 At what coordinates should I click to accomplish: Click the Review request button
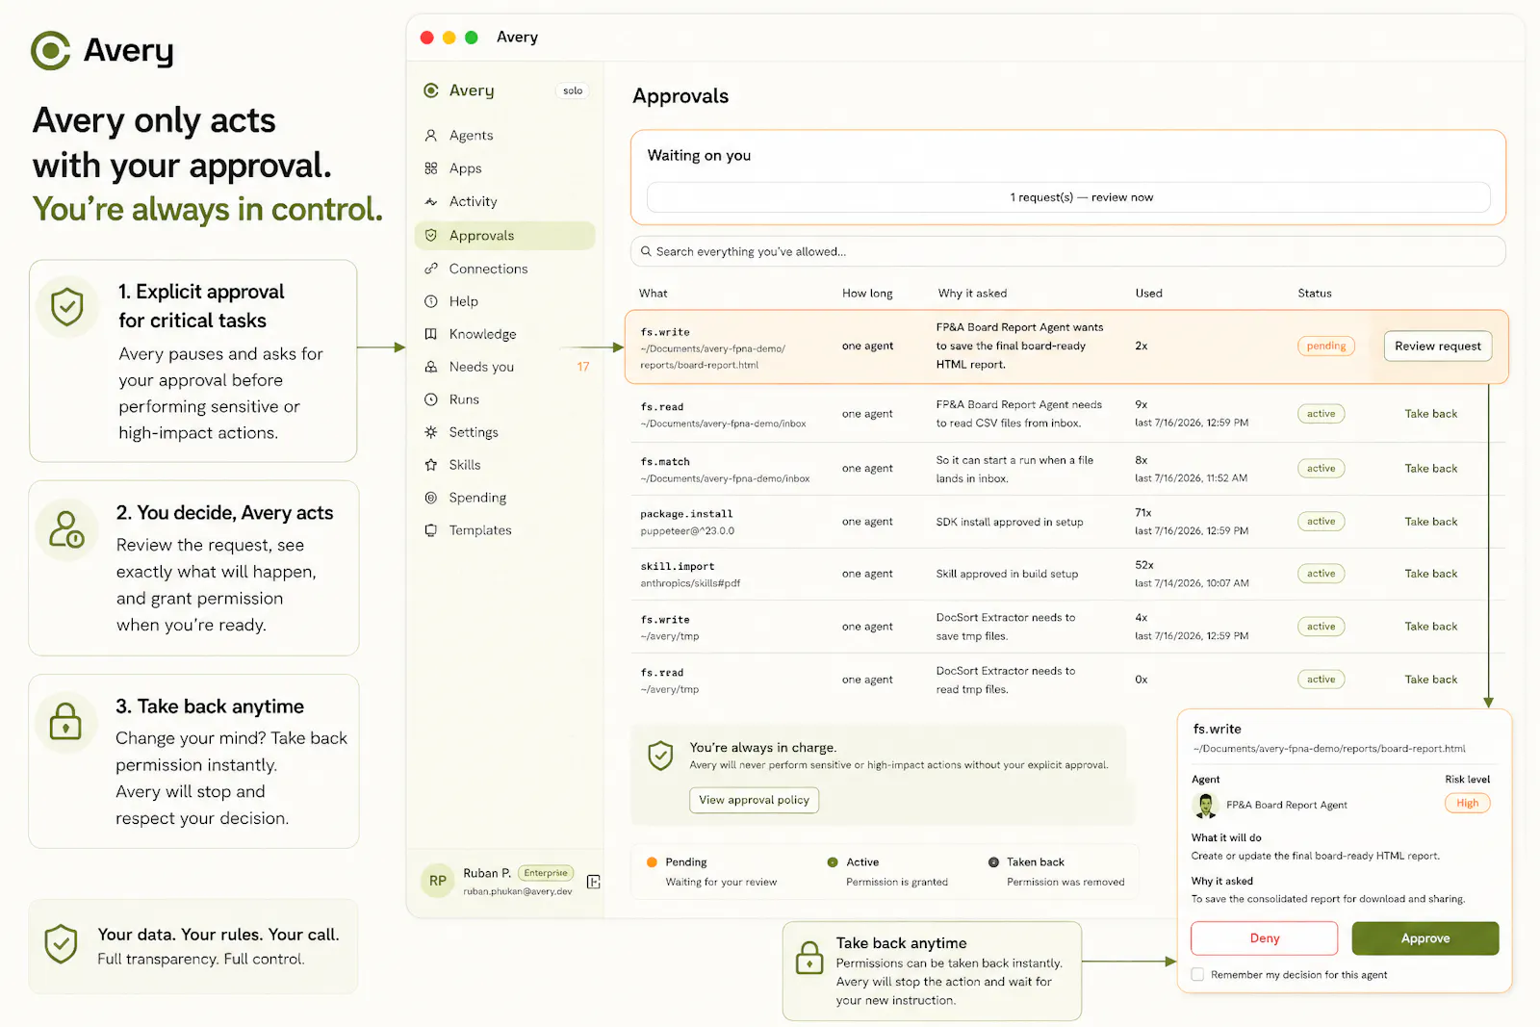[x=1438, y=347]
